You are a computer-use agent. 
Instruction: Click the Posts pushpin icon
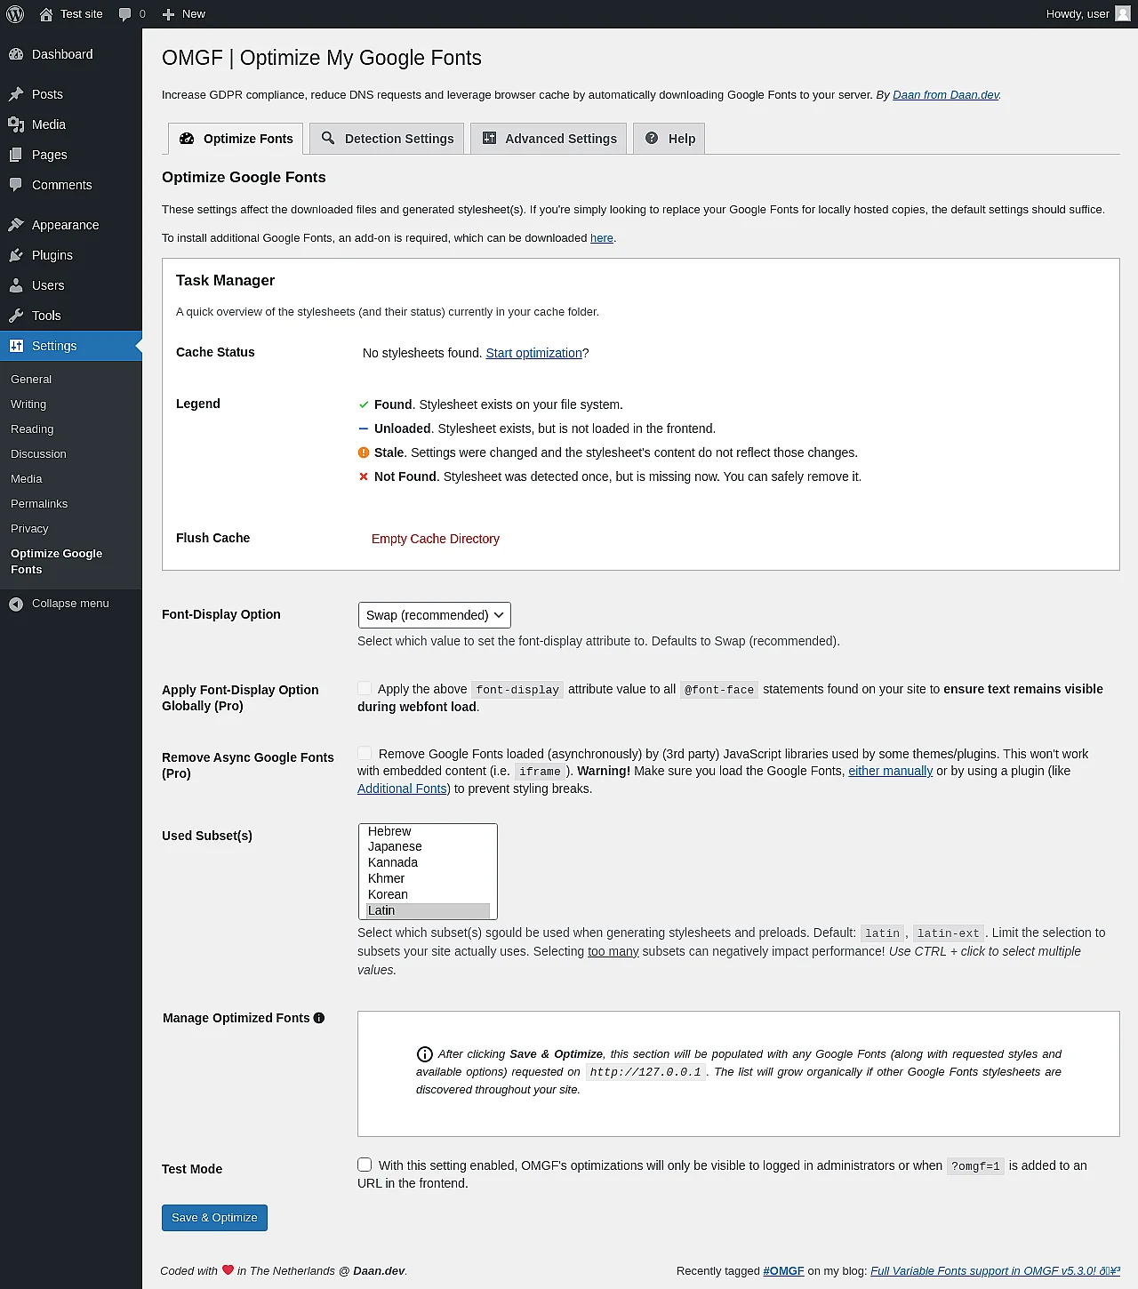click(x=16, y=94)
